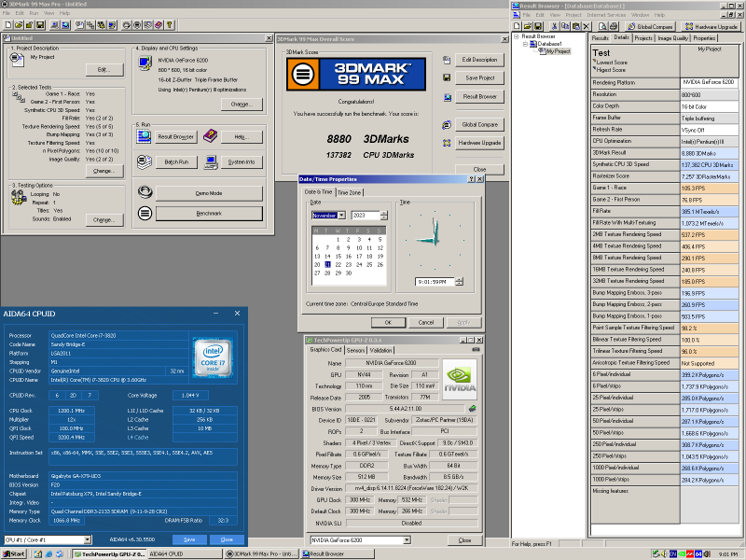Click Hardware Upgrade button in Result Browser toolbar
The image size is (746, 560).
(x=711, y=27)
